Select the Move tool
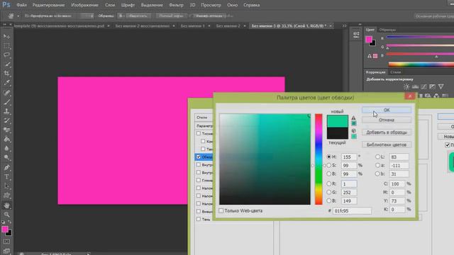The height and width of the screenshot is (255, 454). (x=6, y=36)
